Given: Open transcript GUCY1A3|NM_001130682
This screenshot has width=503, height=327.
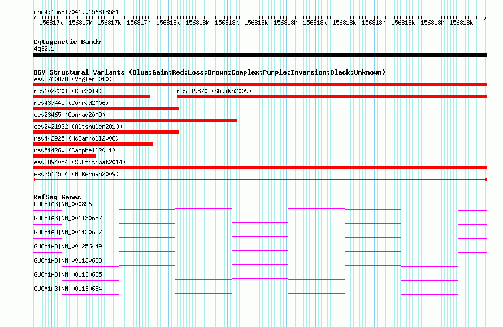Looking at the screenshot, I should (68, 218).
